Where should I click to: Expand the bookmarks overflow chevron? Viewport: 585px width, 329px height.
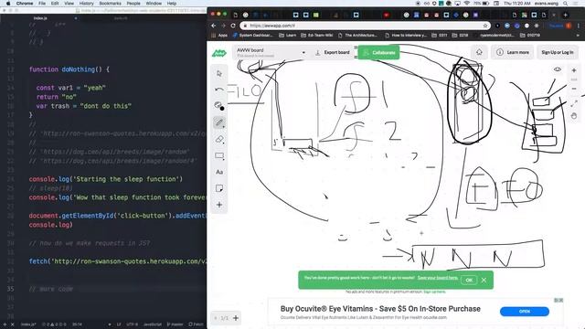[577, 36]
